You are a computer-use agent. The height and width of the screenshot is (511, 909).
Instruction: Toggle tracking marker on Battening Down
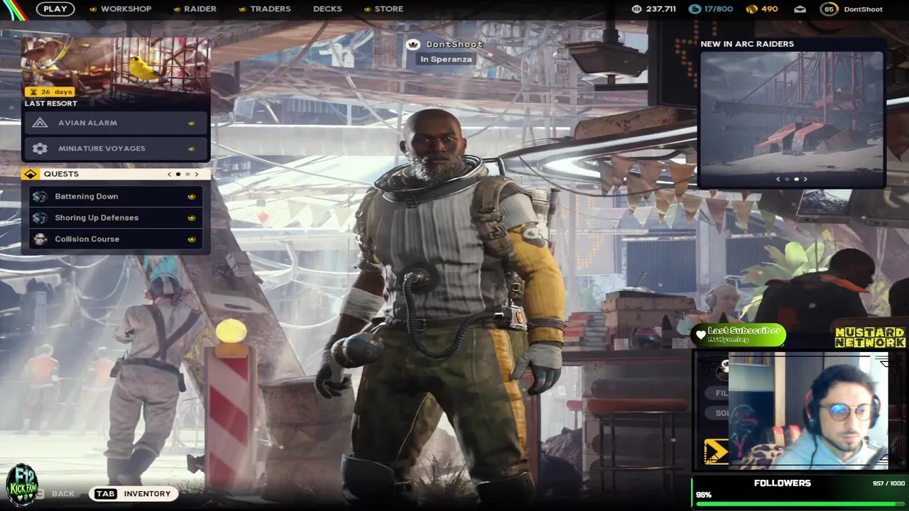pos(191,197)
